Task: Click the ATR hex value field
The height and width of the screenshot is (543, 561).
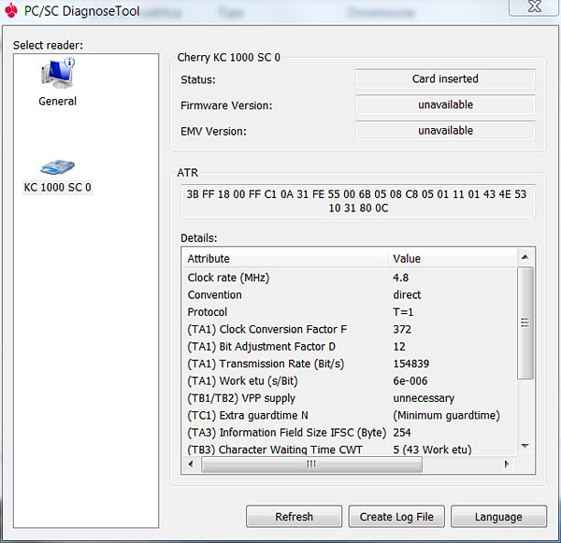Action: pyautogui.click(x=355, y=201)
